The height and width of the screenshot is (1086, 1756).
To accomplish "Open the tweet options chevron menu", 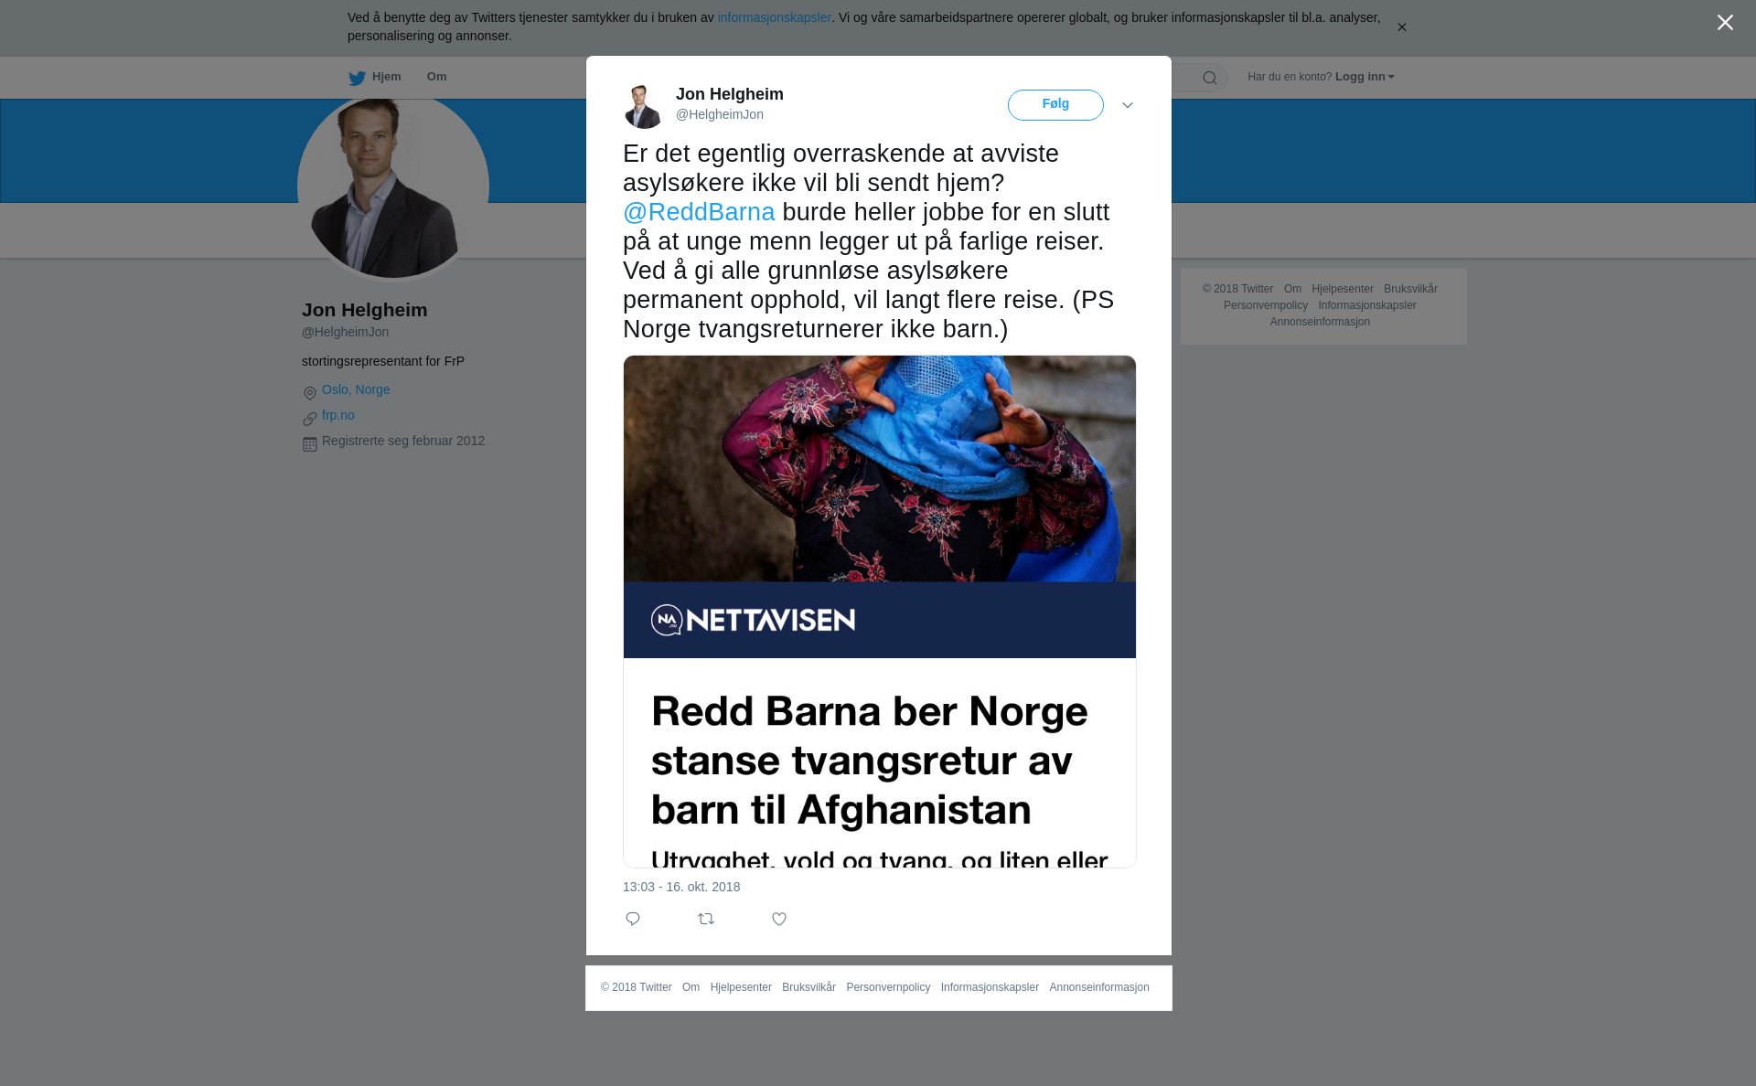I will pos(1128,105).
